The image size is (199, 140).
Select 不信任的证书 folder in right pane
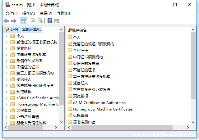coord(84,70)
